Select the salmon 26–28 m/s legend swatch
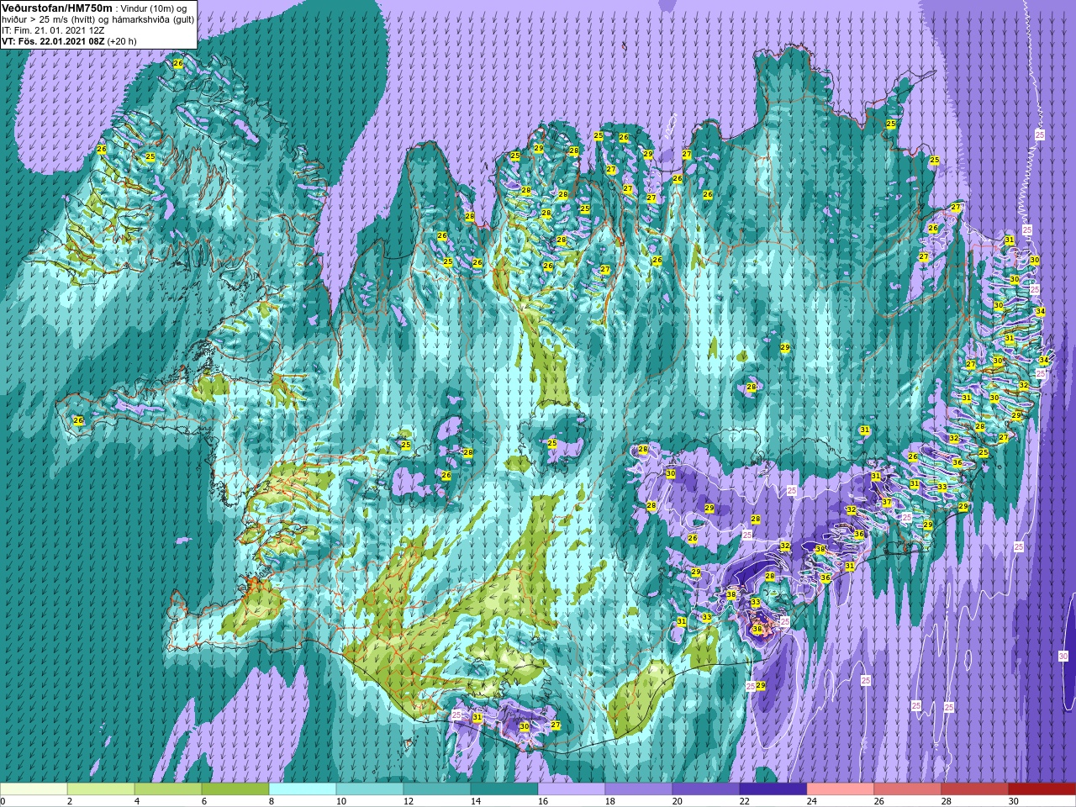 (x=908, y=789)
